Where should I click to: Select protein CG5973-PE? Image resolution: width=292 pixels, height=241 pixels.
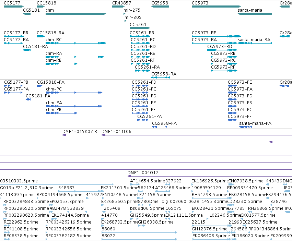pyautogui.click(x=240, y=82)
